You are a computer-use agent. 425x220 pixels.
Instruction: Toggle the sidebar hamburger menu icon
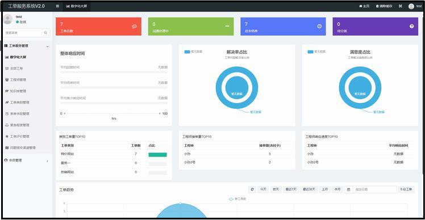(x=57, y=6)
